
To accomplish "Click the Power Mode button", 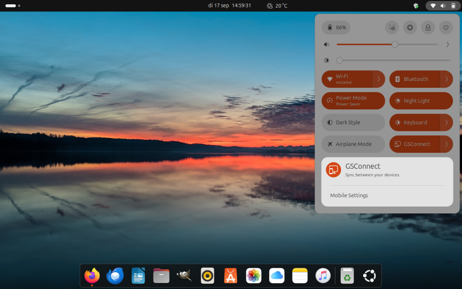I will [x=353, y=101].
